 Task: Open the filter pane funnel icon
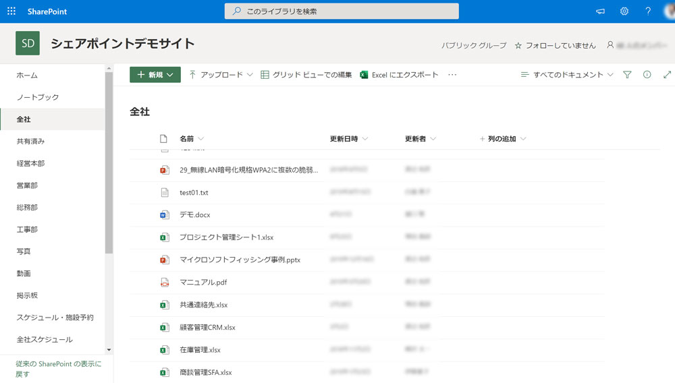(627, 75)
